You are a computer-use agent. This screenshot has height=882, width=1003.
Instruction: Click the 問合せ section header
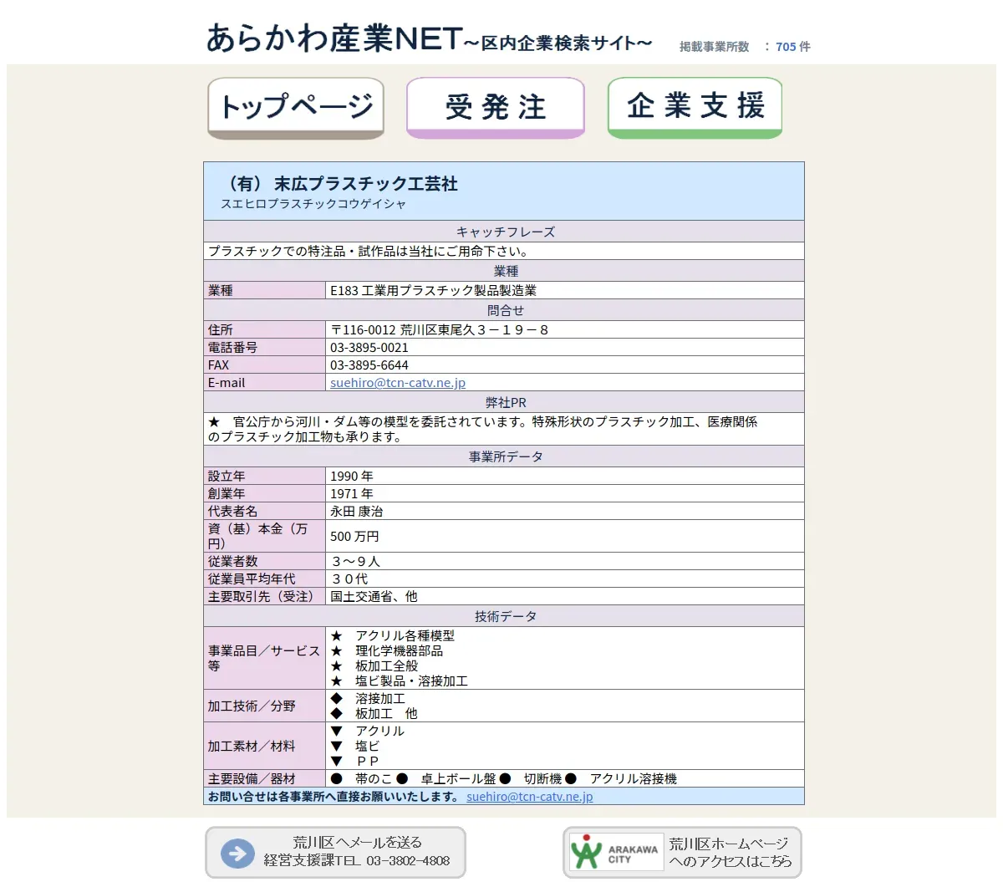(504, 310)
